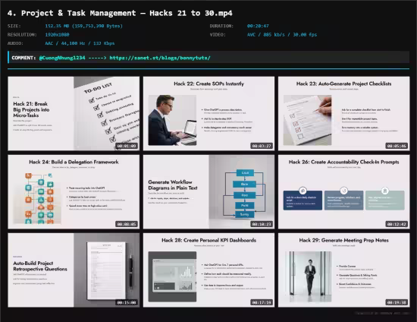Image resolution: width=417 pixels, height=322 pixels.
Task: Click the AVC video codec value
Action: pyautogui.click(x=282, y=35)
